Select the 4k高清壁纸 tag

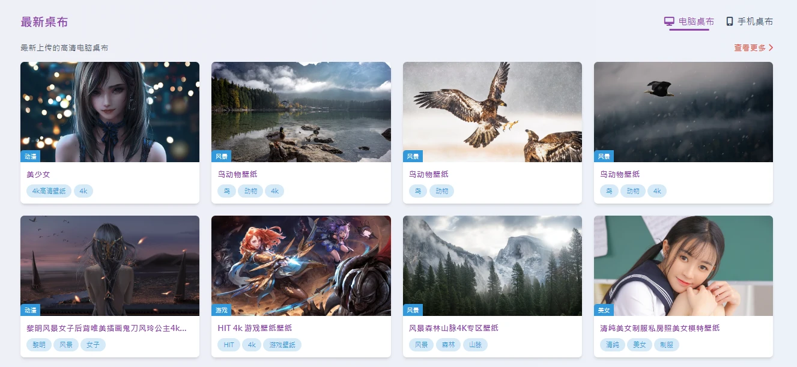click(x=49, y=191)
